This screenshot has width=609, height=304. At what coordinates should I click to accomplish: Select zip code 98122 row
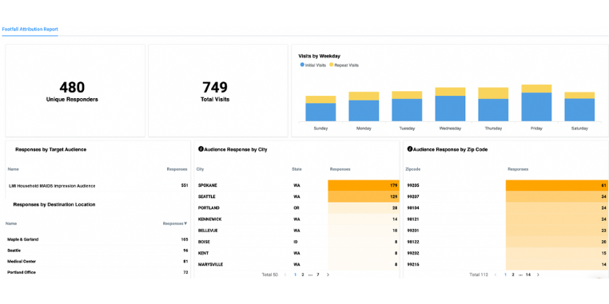pos(506,242)
